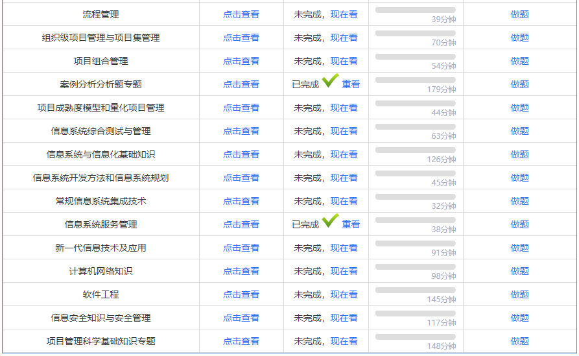Viewport: 579px width, 356px height.
Task: Click progress bar for 软件工程 145分钟
Action: click(x=415, y=291)
